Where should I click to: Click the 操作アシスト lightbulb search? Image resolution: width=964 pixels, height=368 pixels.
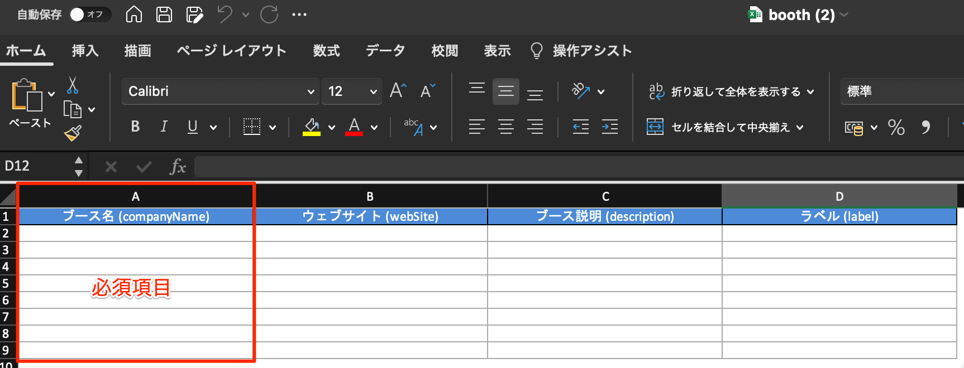pyautogui.click(x=581, y=51)
